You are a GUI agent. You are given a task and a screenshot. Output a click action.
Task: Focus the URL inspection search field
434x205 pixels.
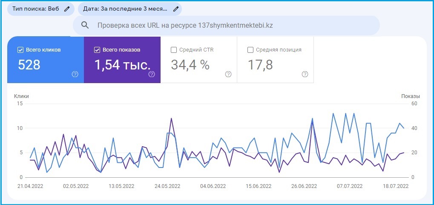click(x=227, y=25)
